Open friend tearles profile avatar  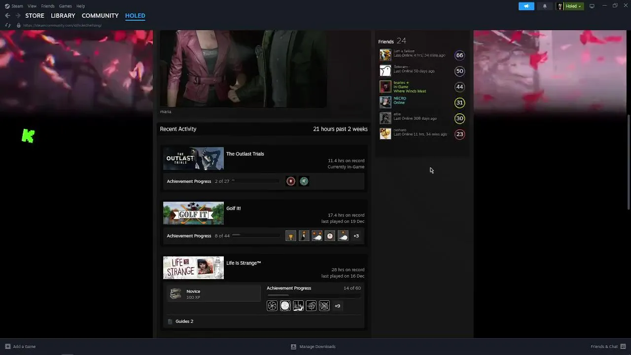pyautogui.click(x=386, y=86)
